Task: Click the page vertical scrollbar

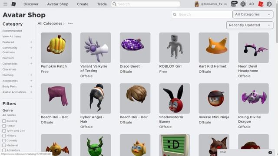Action: point(277,23)
